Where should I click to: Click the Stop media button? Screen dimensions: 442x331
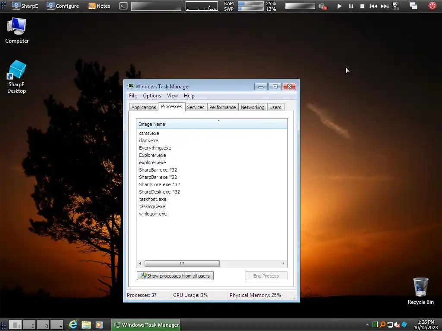362,6
